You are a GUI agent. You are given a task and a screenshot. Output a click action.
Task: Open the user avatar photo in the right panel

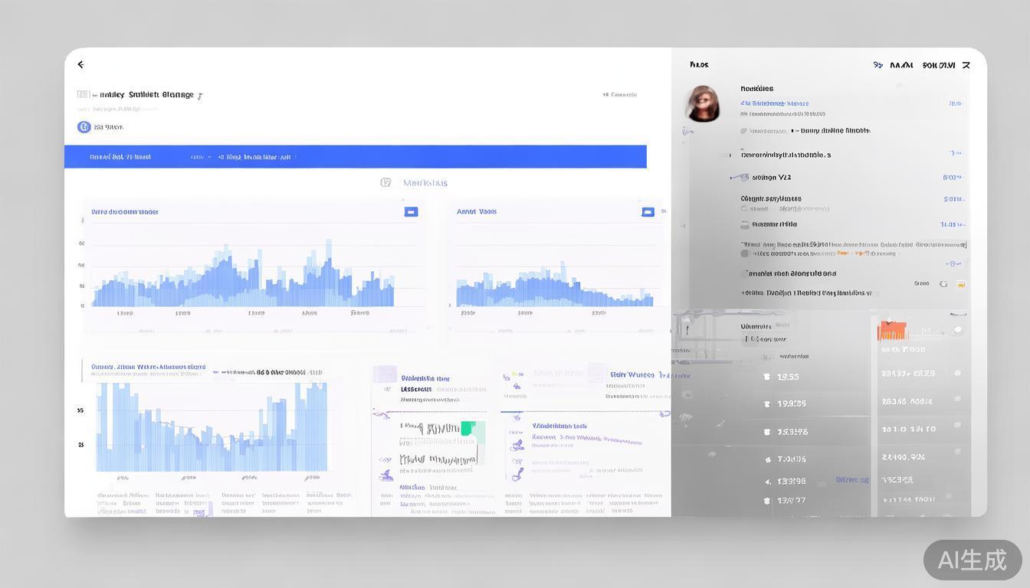pos(702,103)
